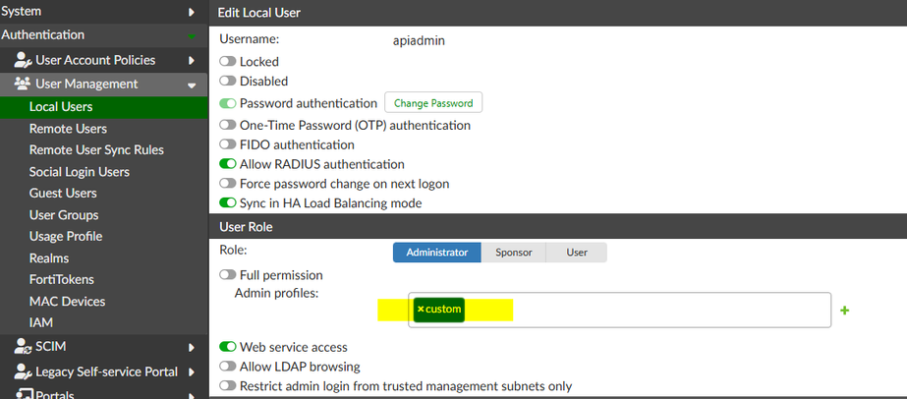Turn on Full permission toggle
This screenshot has width=907, height=399.
228,275
